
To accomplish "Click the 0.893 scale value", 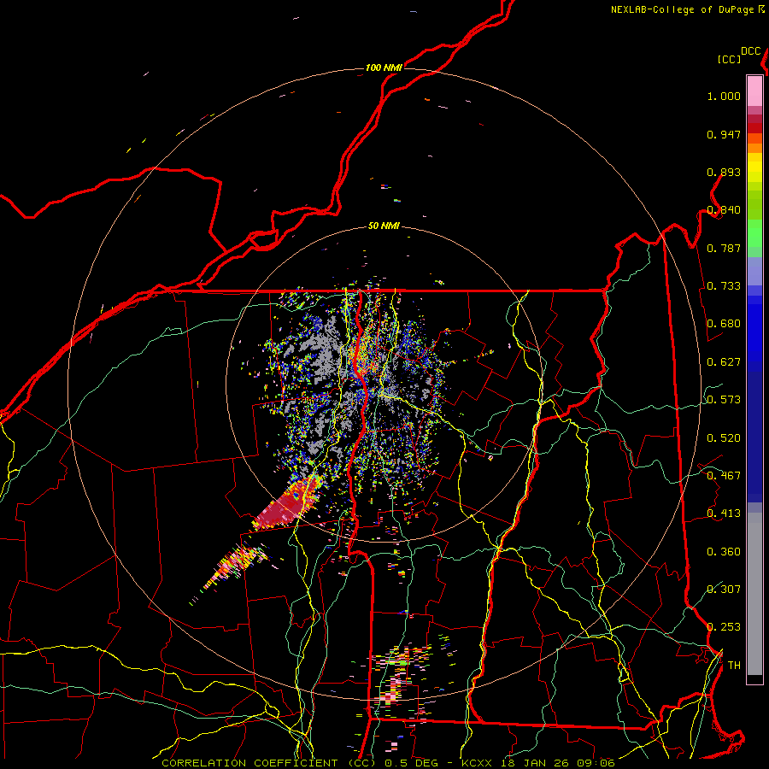I will pyautogui.click(x=724, y=172).
